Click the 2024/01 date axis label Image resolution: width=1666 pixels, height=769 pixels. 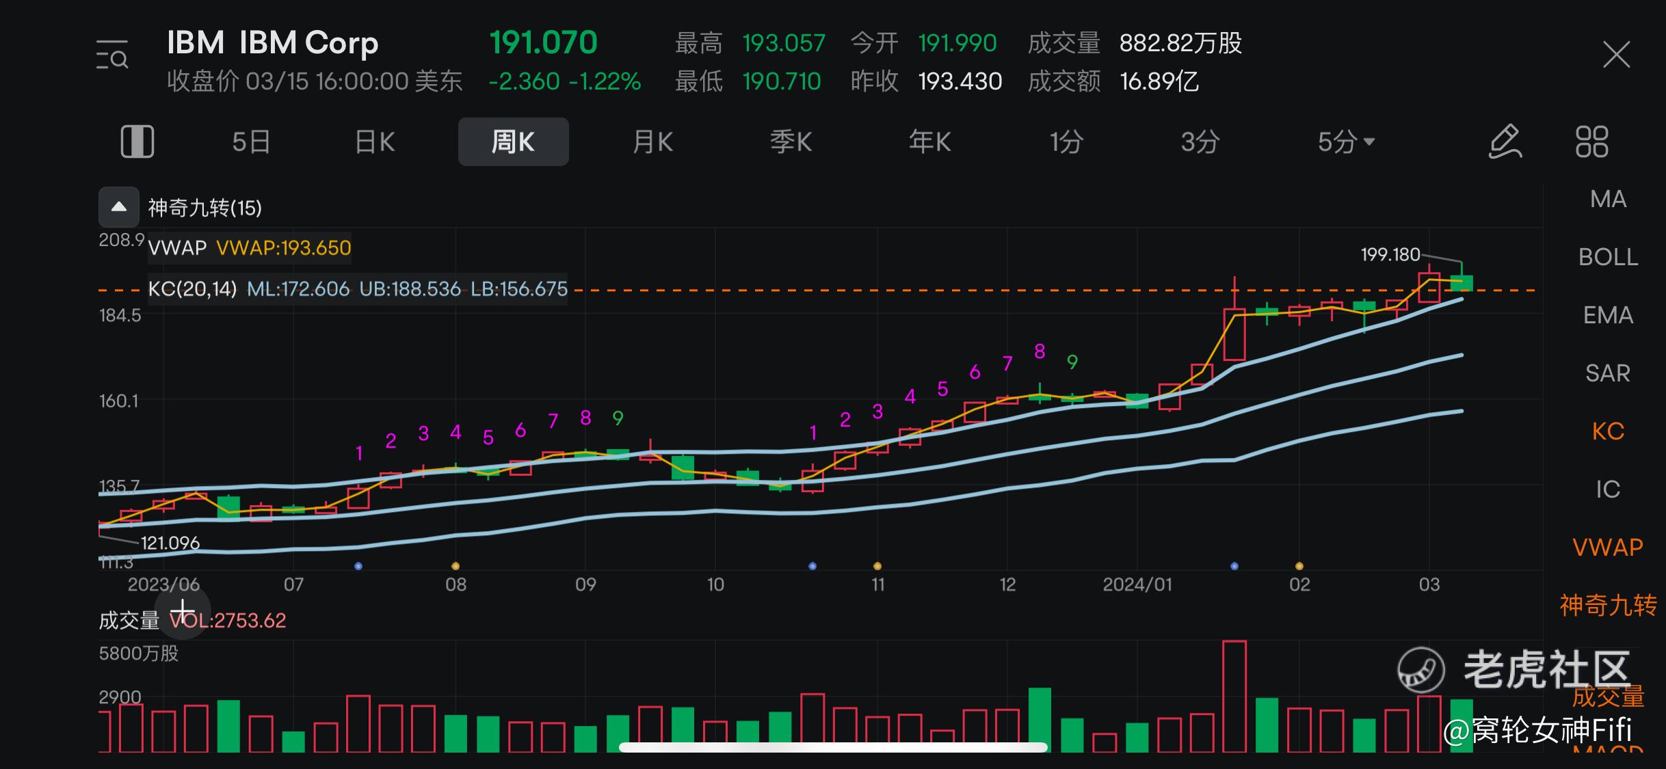coord(1137,584)
